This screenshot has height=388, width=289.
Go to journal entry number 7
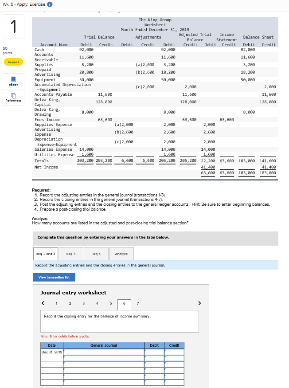click(138, 303)
